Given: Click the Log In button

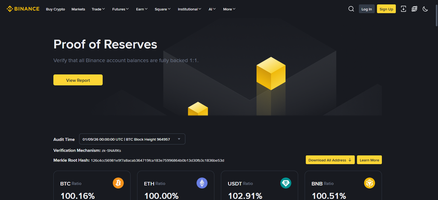Looking at the screenshot, I should pos(367,9).
